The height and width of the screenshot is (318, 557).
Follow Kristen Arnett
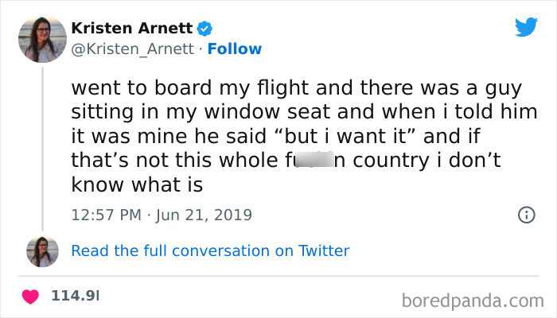234,49
